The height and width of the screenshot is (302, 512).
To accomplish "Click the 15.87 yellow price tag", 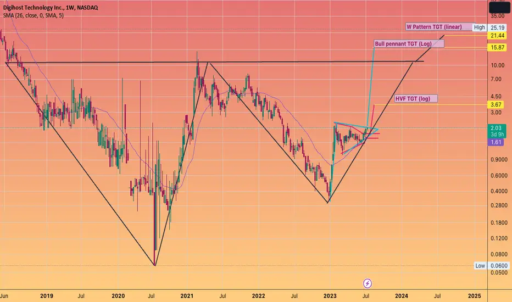I will point(497,47).
